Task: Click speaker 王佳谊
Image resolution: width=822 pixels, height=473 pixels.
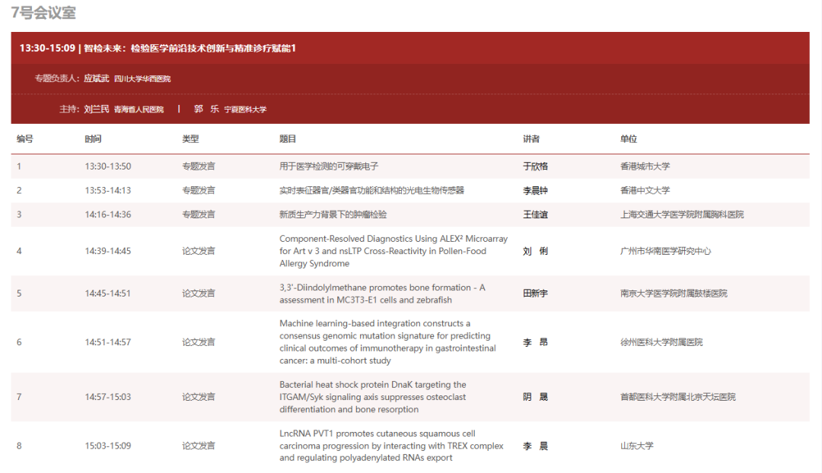Action: click(x=535, y=214)
